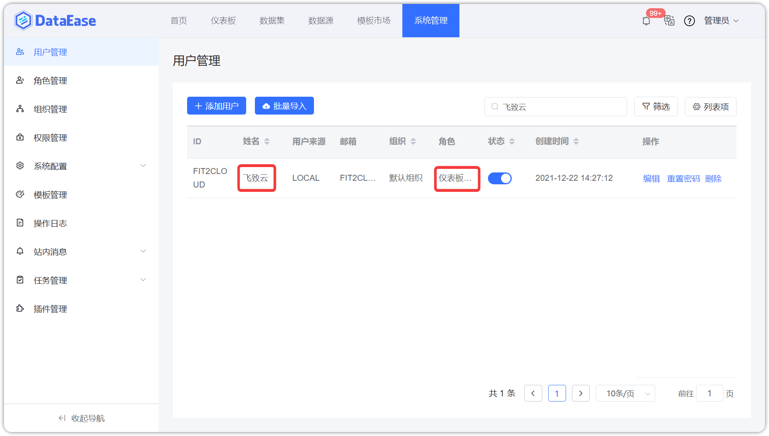
Task: Click the 99+ notification badge
Action: coord(655,13)
